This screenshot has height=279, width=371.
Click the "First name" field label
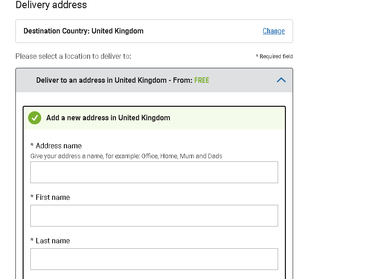(53, 197)
